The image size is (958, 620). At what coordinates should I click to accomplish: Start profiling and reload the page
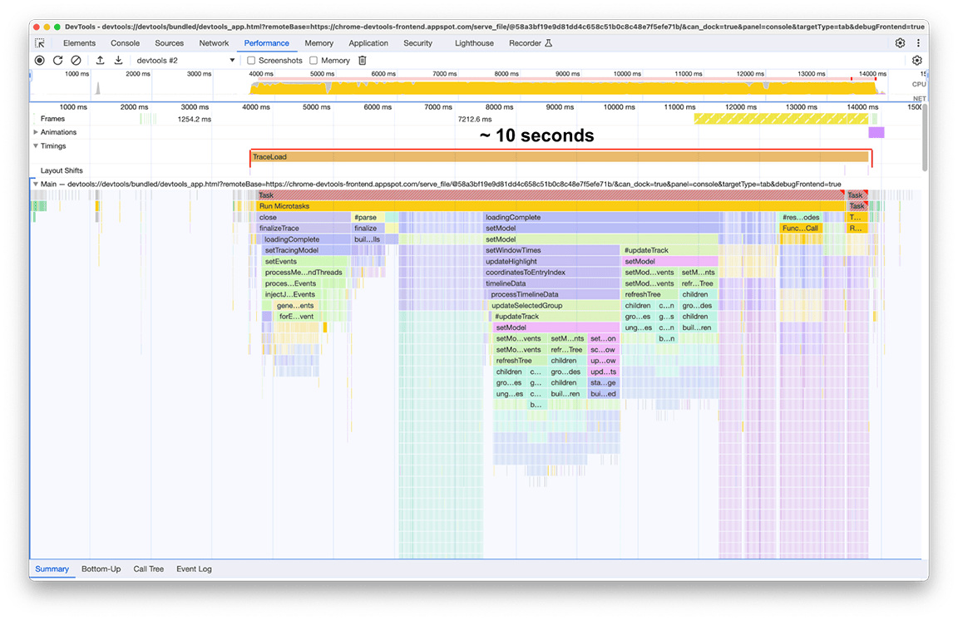click(57, 60)
